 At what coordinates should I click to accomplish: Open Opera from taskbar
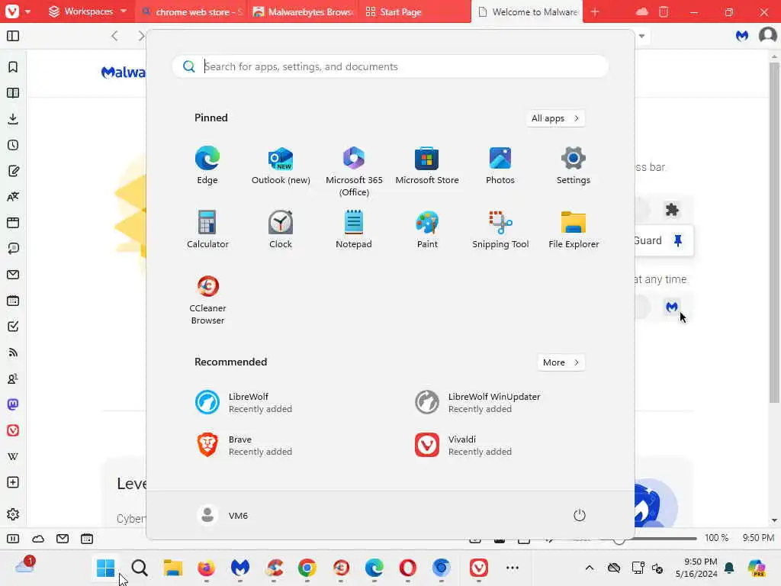(x=407, y=568)
